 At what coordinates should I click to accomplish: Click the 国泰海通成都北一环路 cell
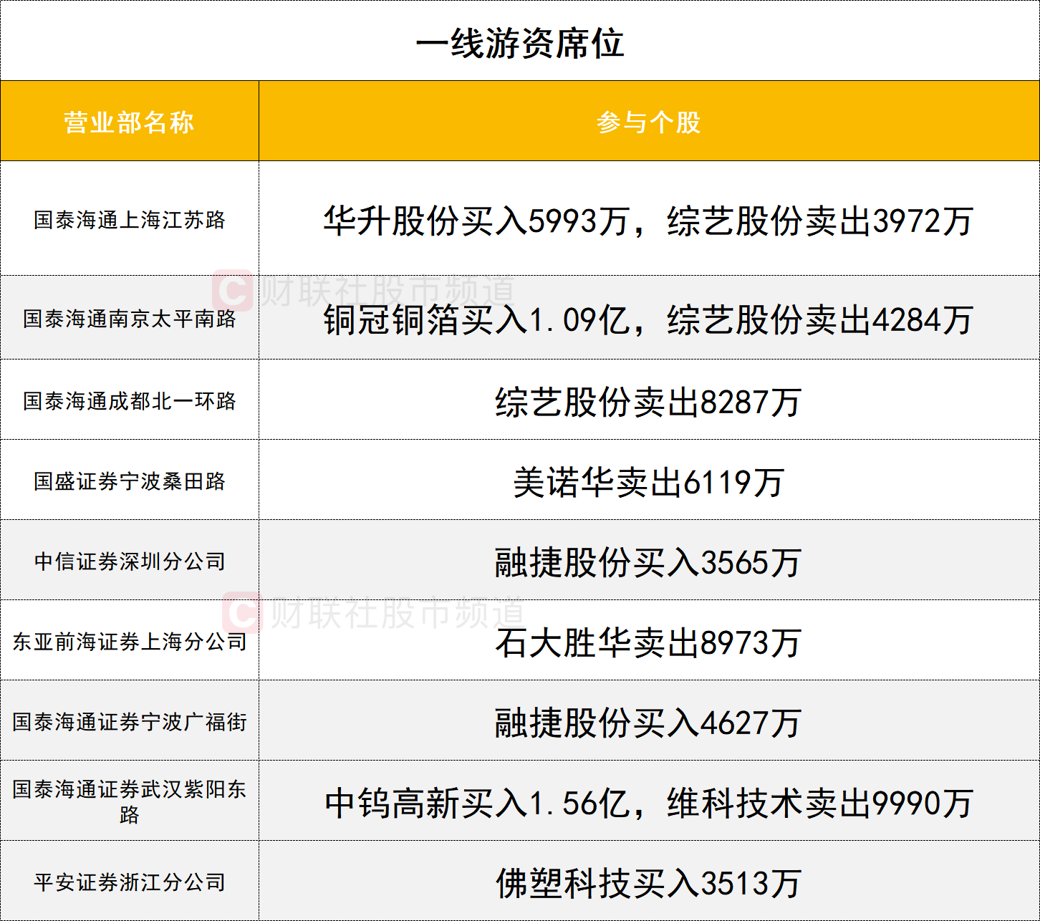[x=129, y=401]
